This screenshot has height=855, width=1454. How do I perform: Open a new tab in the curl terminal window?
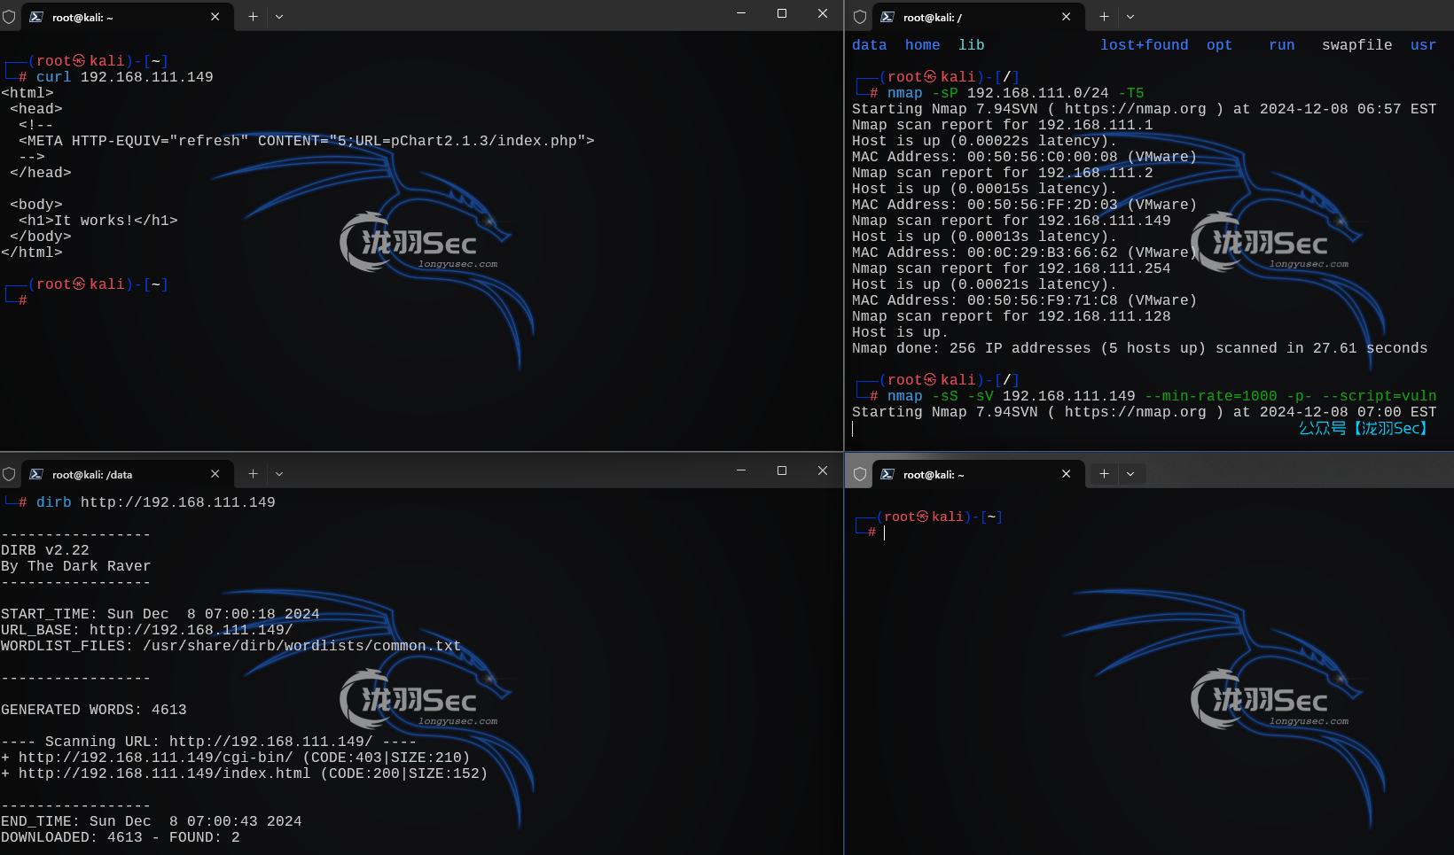pyautogui.click(x=253, y=17)
